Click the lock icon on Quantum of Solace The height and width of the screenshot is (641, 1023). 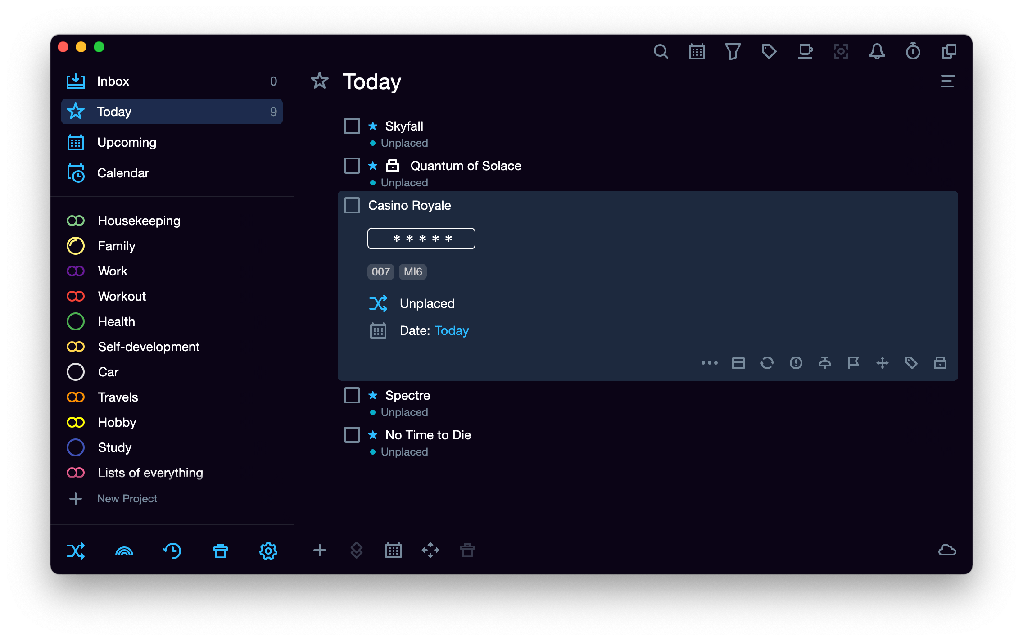[x=393, y=166]
